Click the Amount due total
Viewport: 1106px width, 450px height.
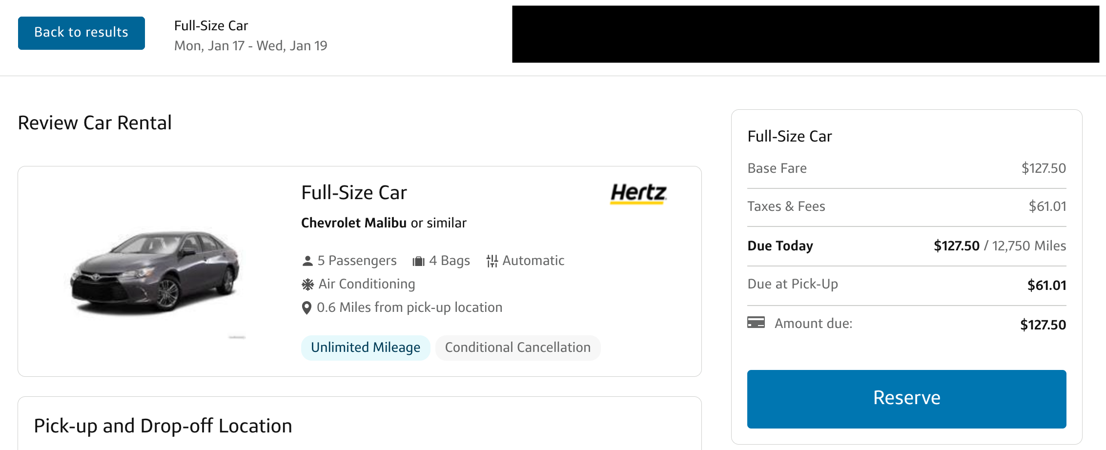(x=1043, y=325)
